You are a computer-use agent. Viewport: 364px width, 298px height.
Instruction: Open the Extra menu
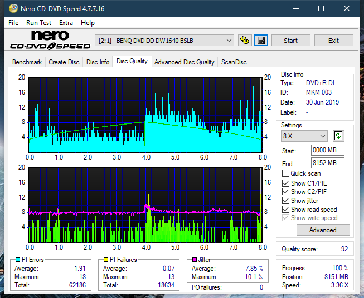coord(66,23)
